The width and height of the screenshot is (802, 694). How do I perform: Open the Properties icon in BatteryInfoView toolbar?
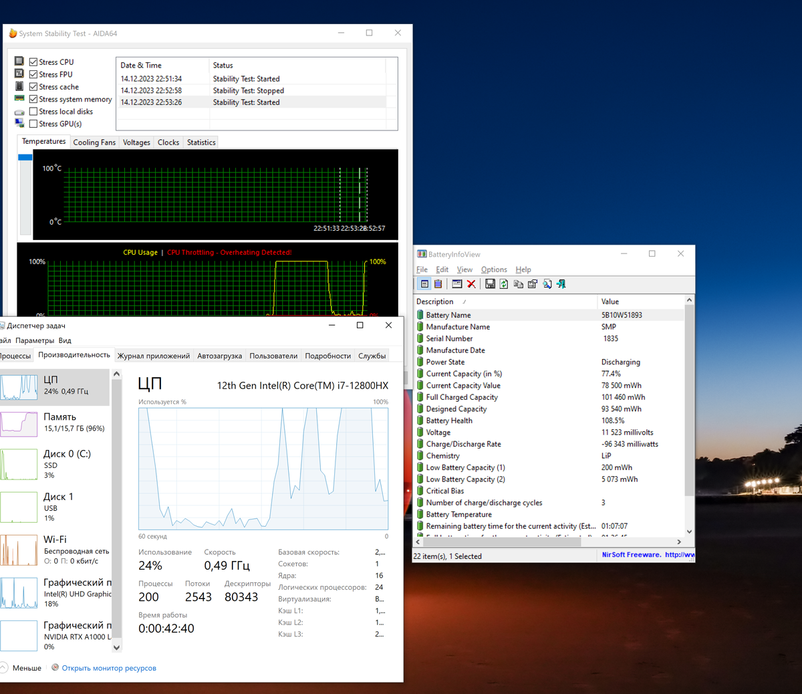(532, 284)
